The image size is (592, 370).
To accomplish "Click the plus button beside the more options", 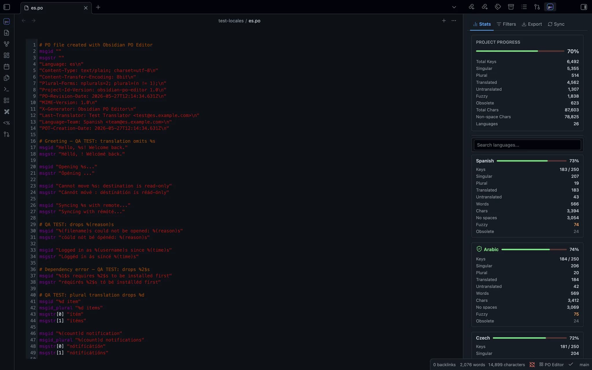I will click(x=444, y=20).
